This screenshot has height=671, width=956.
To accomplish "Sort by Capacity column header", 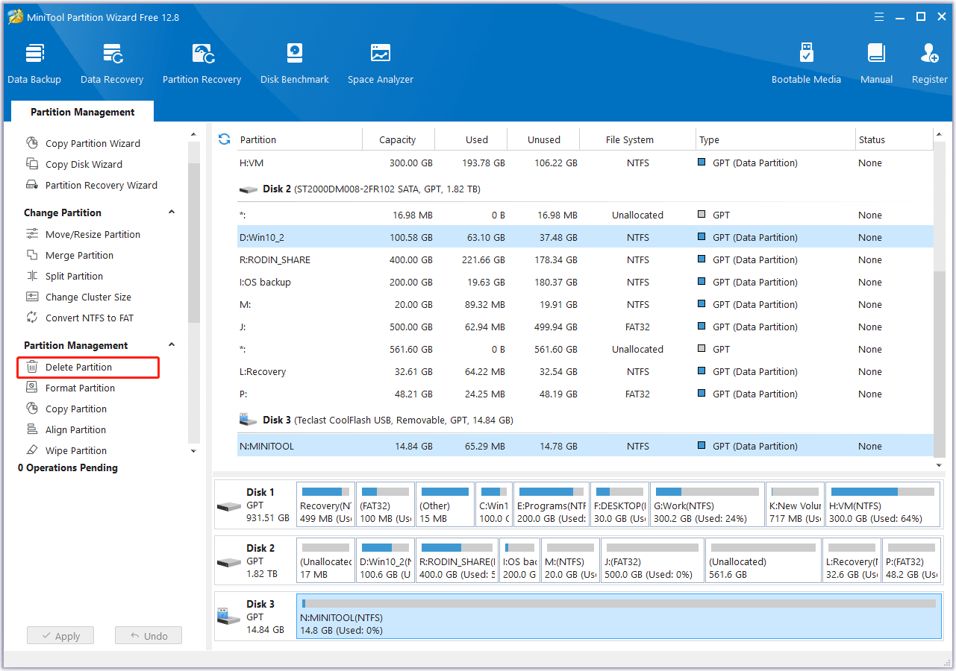I will pyautogui.click(x=398, y=139).
